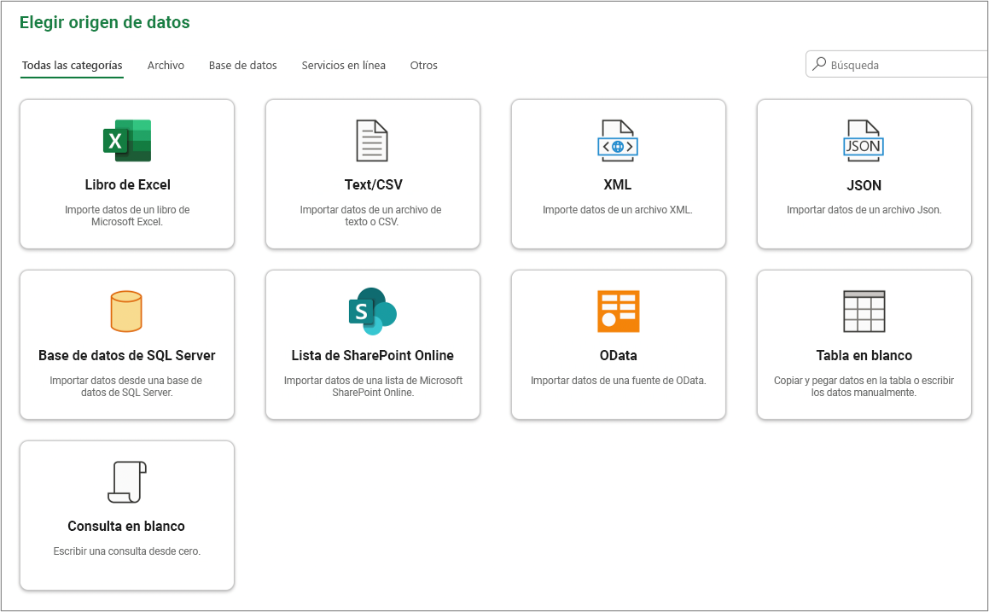
Task: Click 'Importar datos de una lista de Microsoft SharePoint Online.' text
Action: [x=373, y=386]
